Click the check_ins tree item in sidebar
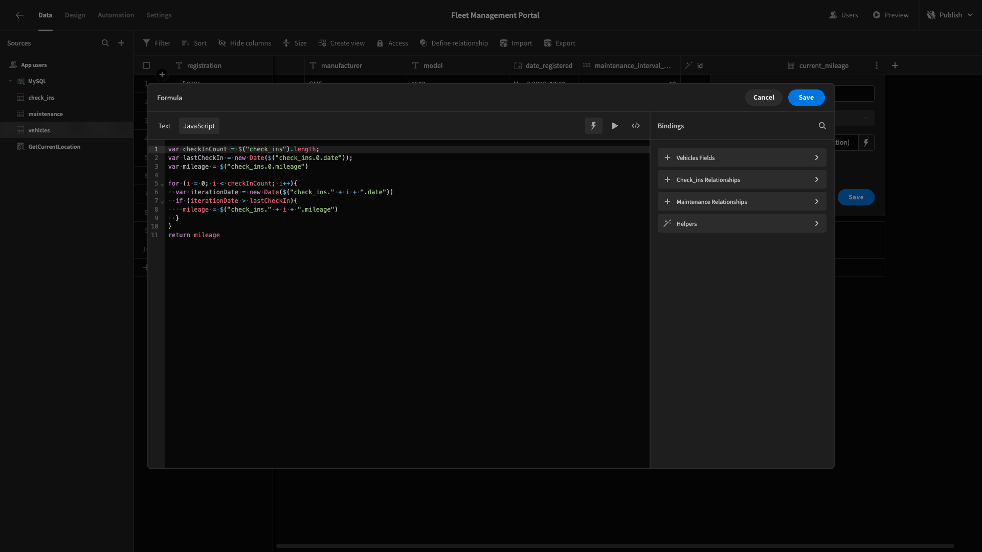The image size is (982, 552). coord(41,97)
